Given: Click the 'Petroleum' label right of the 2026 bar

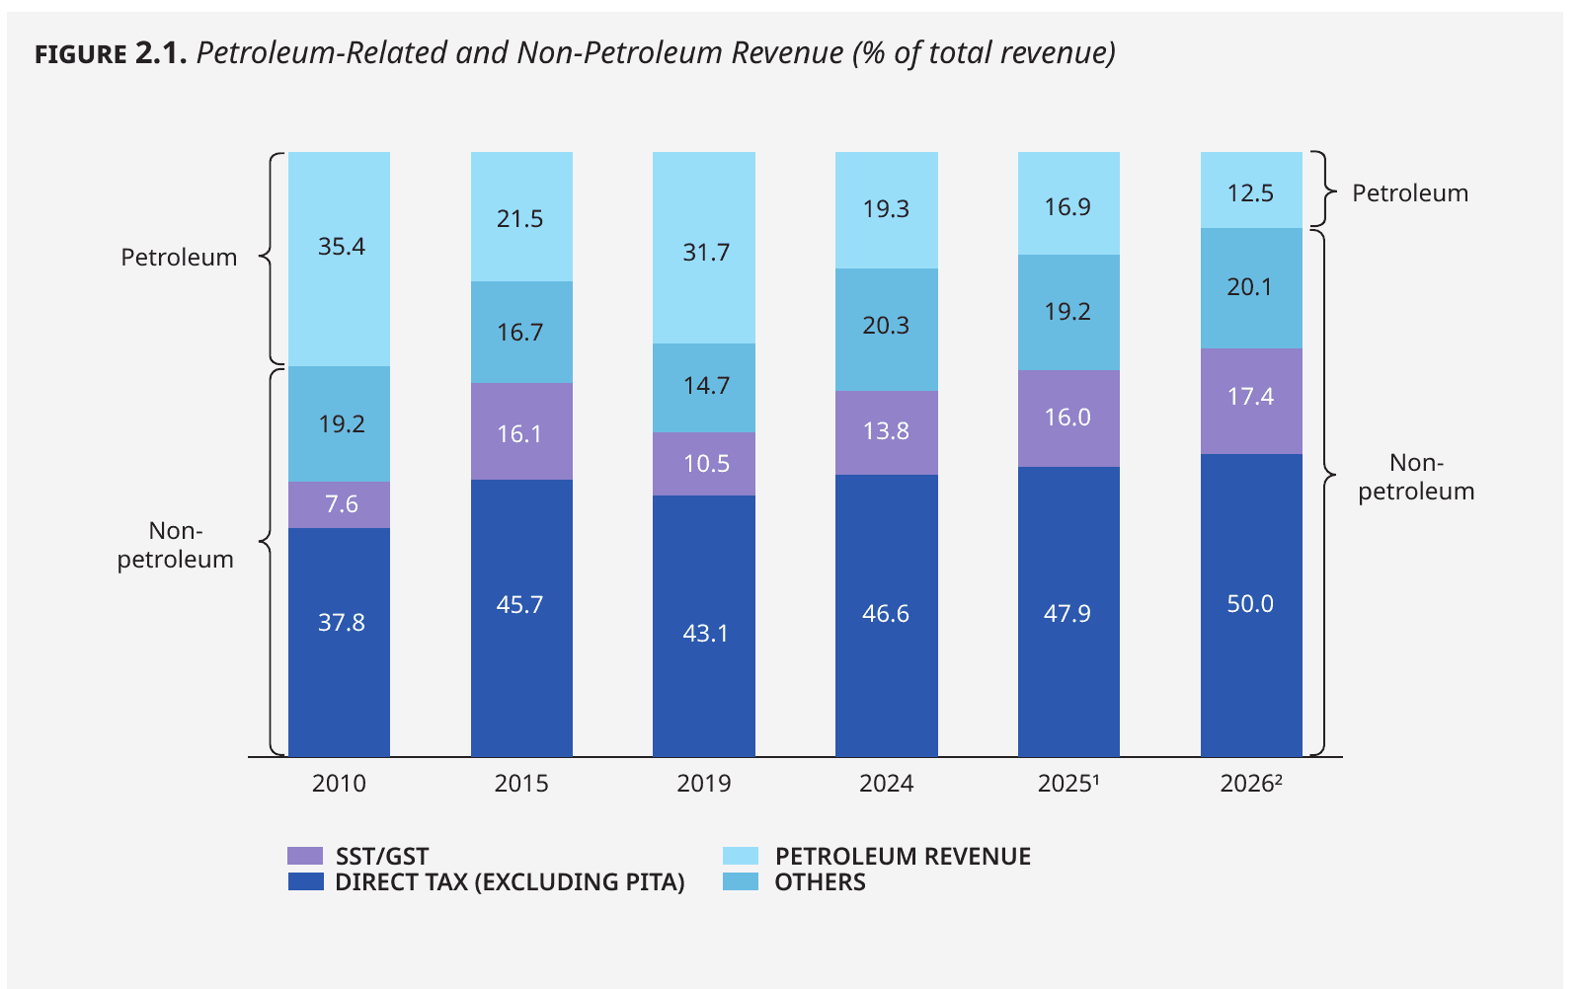Looking at the screenshot, I should coord(1410,193).
